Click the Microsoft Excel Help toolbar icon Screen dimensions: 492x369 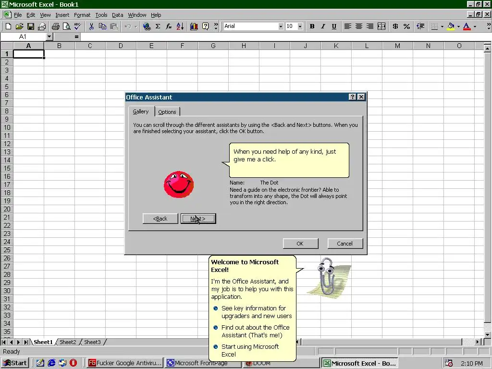pyautogui.click(x=205, y=26)
